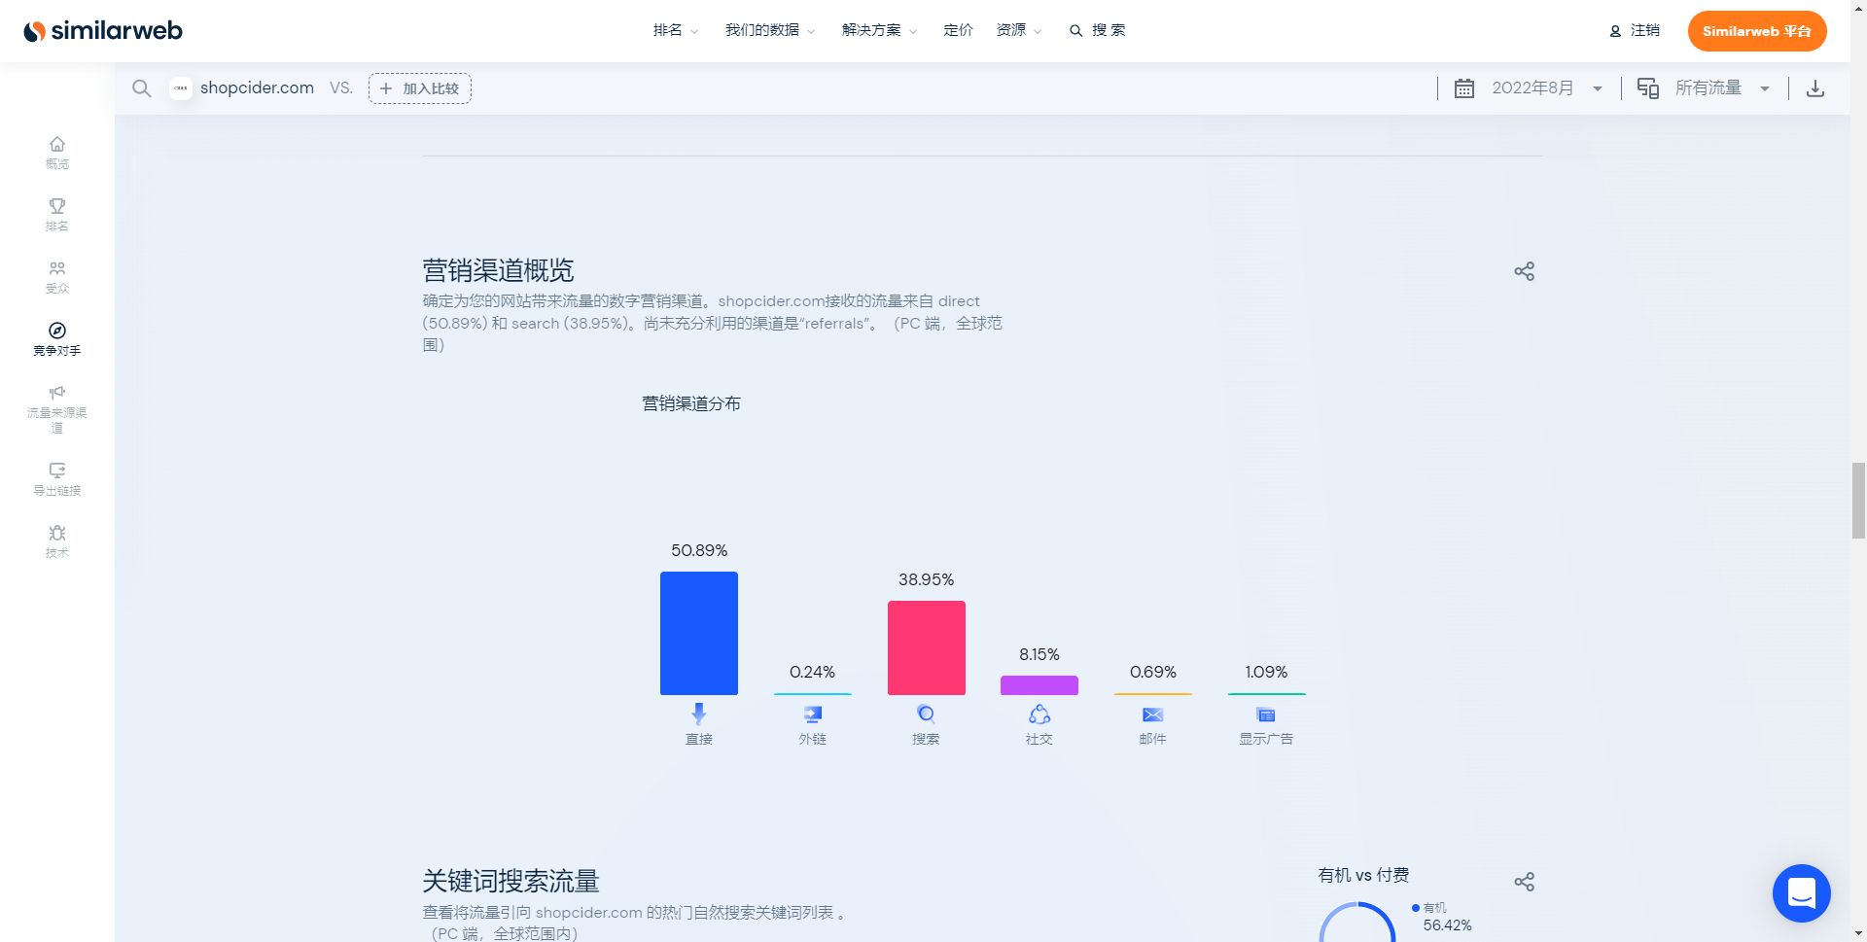Expand the 我们的数据 top menu
Image resolution: width=1867 pixels, height=942 pixels.
click(x=770, y=30)
